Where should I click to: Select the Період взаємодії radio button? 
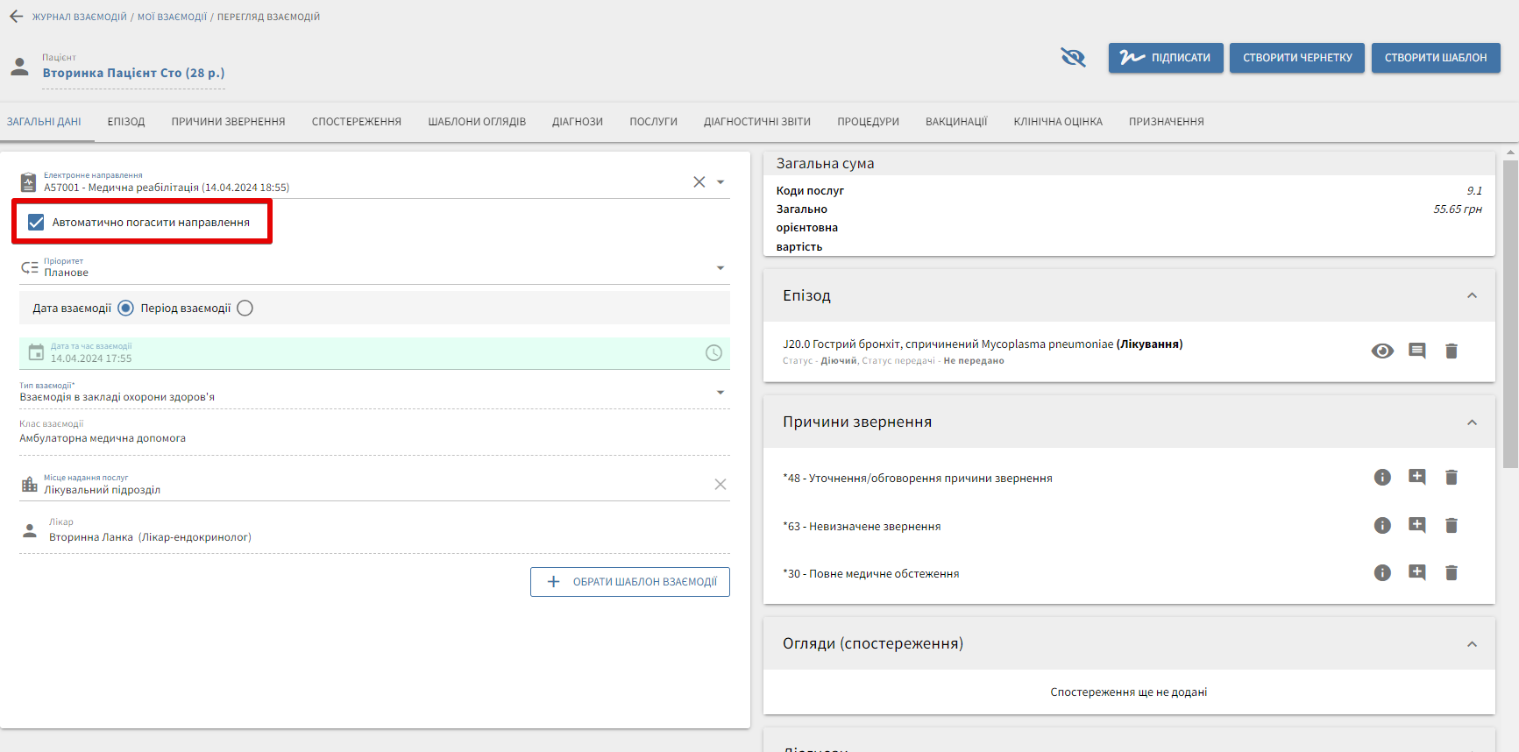point(245,309)
